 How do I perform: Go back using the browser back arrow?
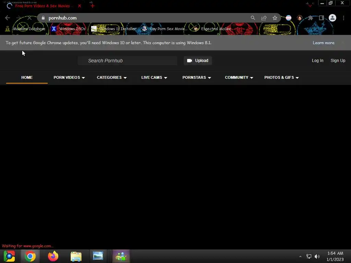point(8,18)
